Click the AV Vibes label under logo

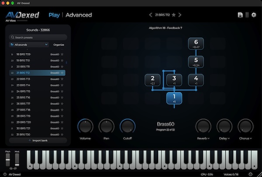click(10, 20)
